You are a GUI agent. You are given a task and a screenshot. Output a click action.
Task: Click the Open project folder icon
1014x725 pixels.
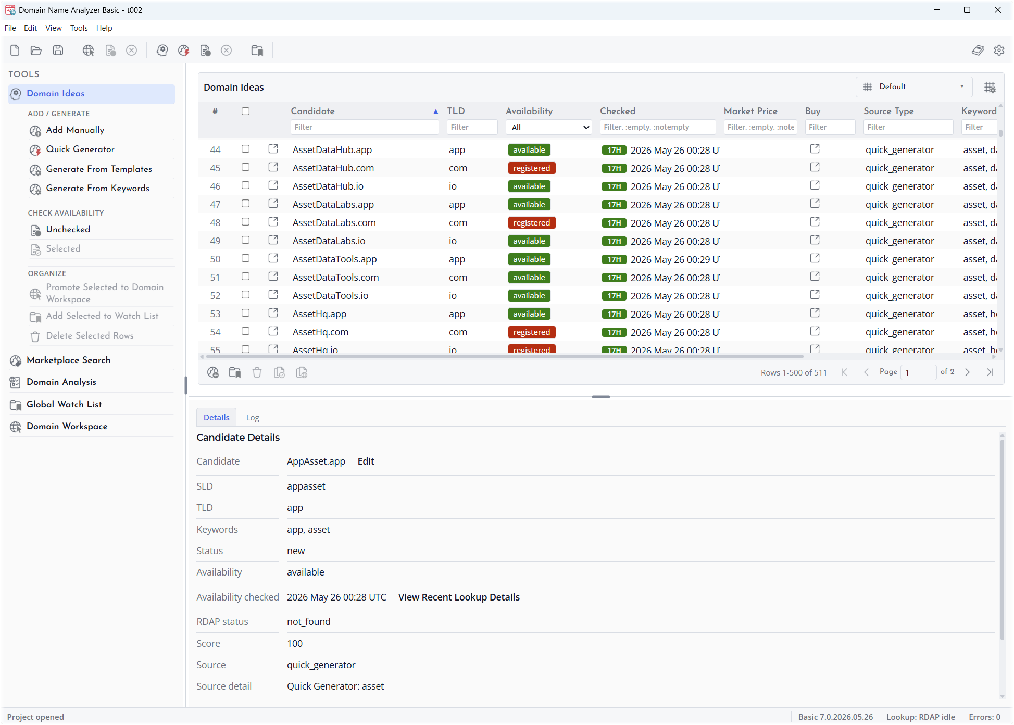[x=36, y=51]
